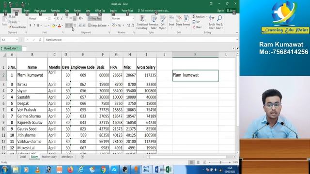Select Middle Align in Alignment group
The image size is (310, 174).
coord(71,18)
